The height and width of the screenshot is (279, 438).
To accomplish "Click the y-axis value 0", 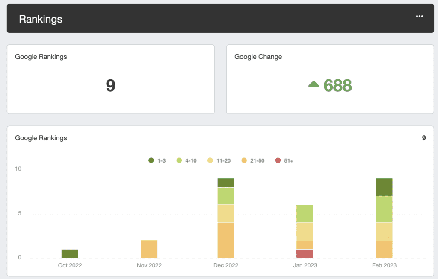I will click(20, 257).
